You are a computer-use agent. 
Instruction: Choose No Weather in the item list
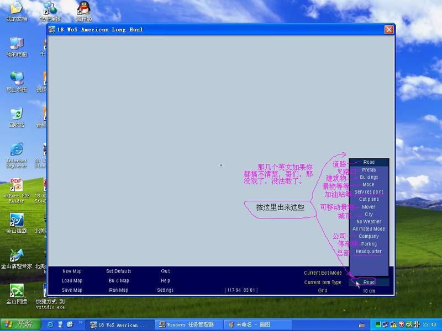point(369,222)
